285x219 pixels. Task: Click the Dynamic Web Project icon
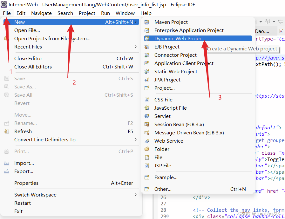point(147,38)
